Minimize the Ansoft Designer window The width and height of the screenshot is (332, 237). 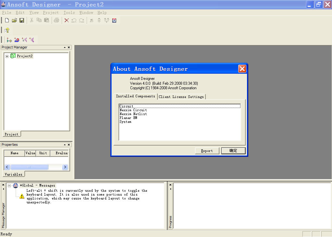click(x=310, y=5)
